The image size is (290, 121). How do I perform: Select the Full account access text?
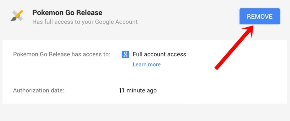pyautogui.click(x=159, y=54)
